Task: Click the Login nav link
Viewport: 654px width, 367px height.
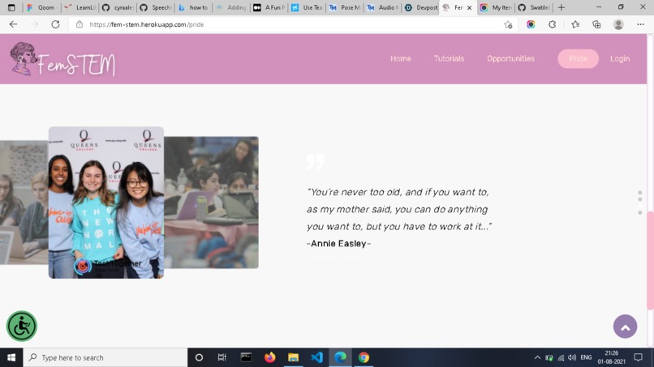Action: click(x=620, y=59)
